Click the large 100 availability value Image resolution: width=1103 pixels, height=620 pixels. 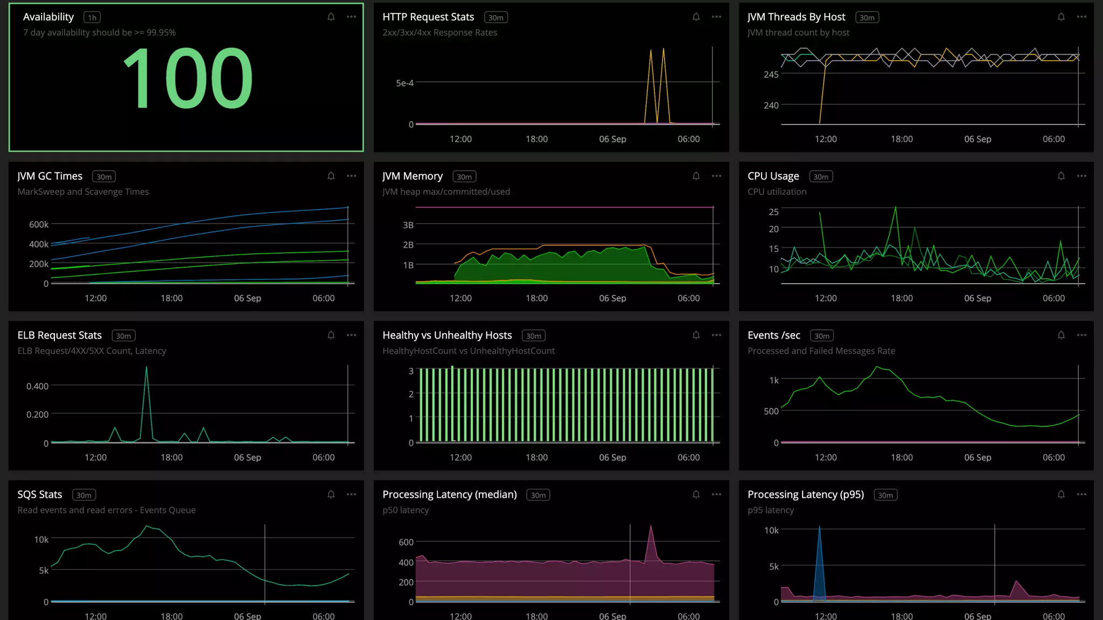(x=187, y=79)
